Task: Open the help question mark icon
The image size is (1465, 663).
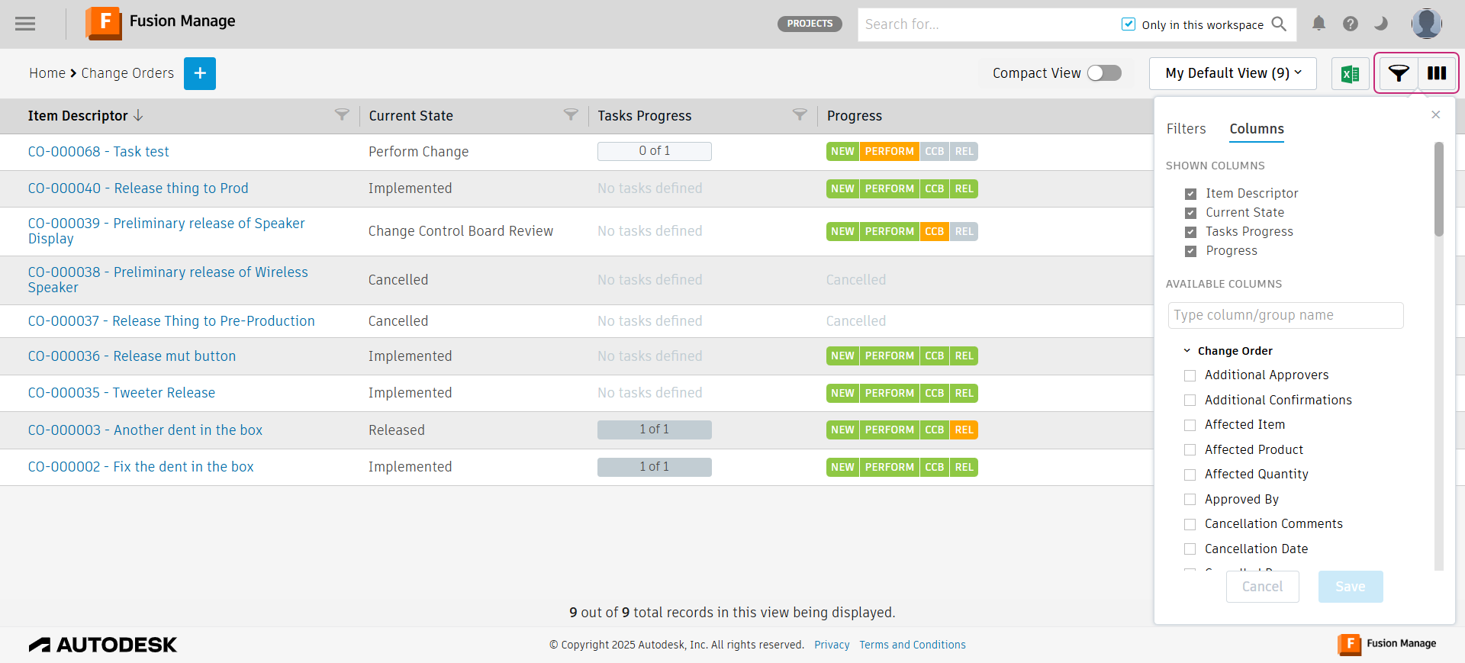Action: [x=1351, y=24]
